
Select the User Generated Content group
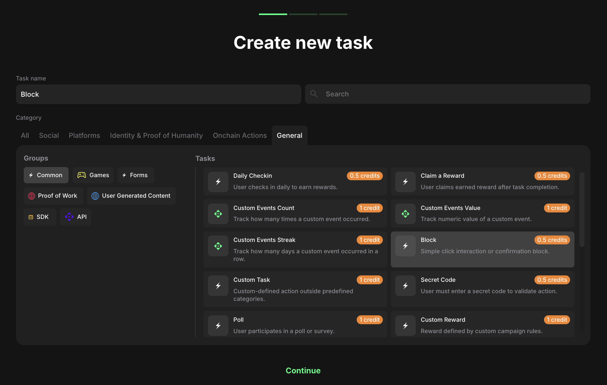(131, 196)
